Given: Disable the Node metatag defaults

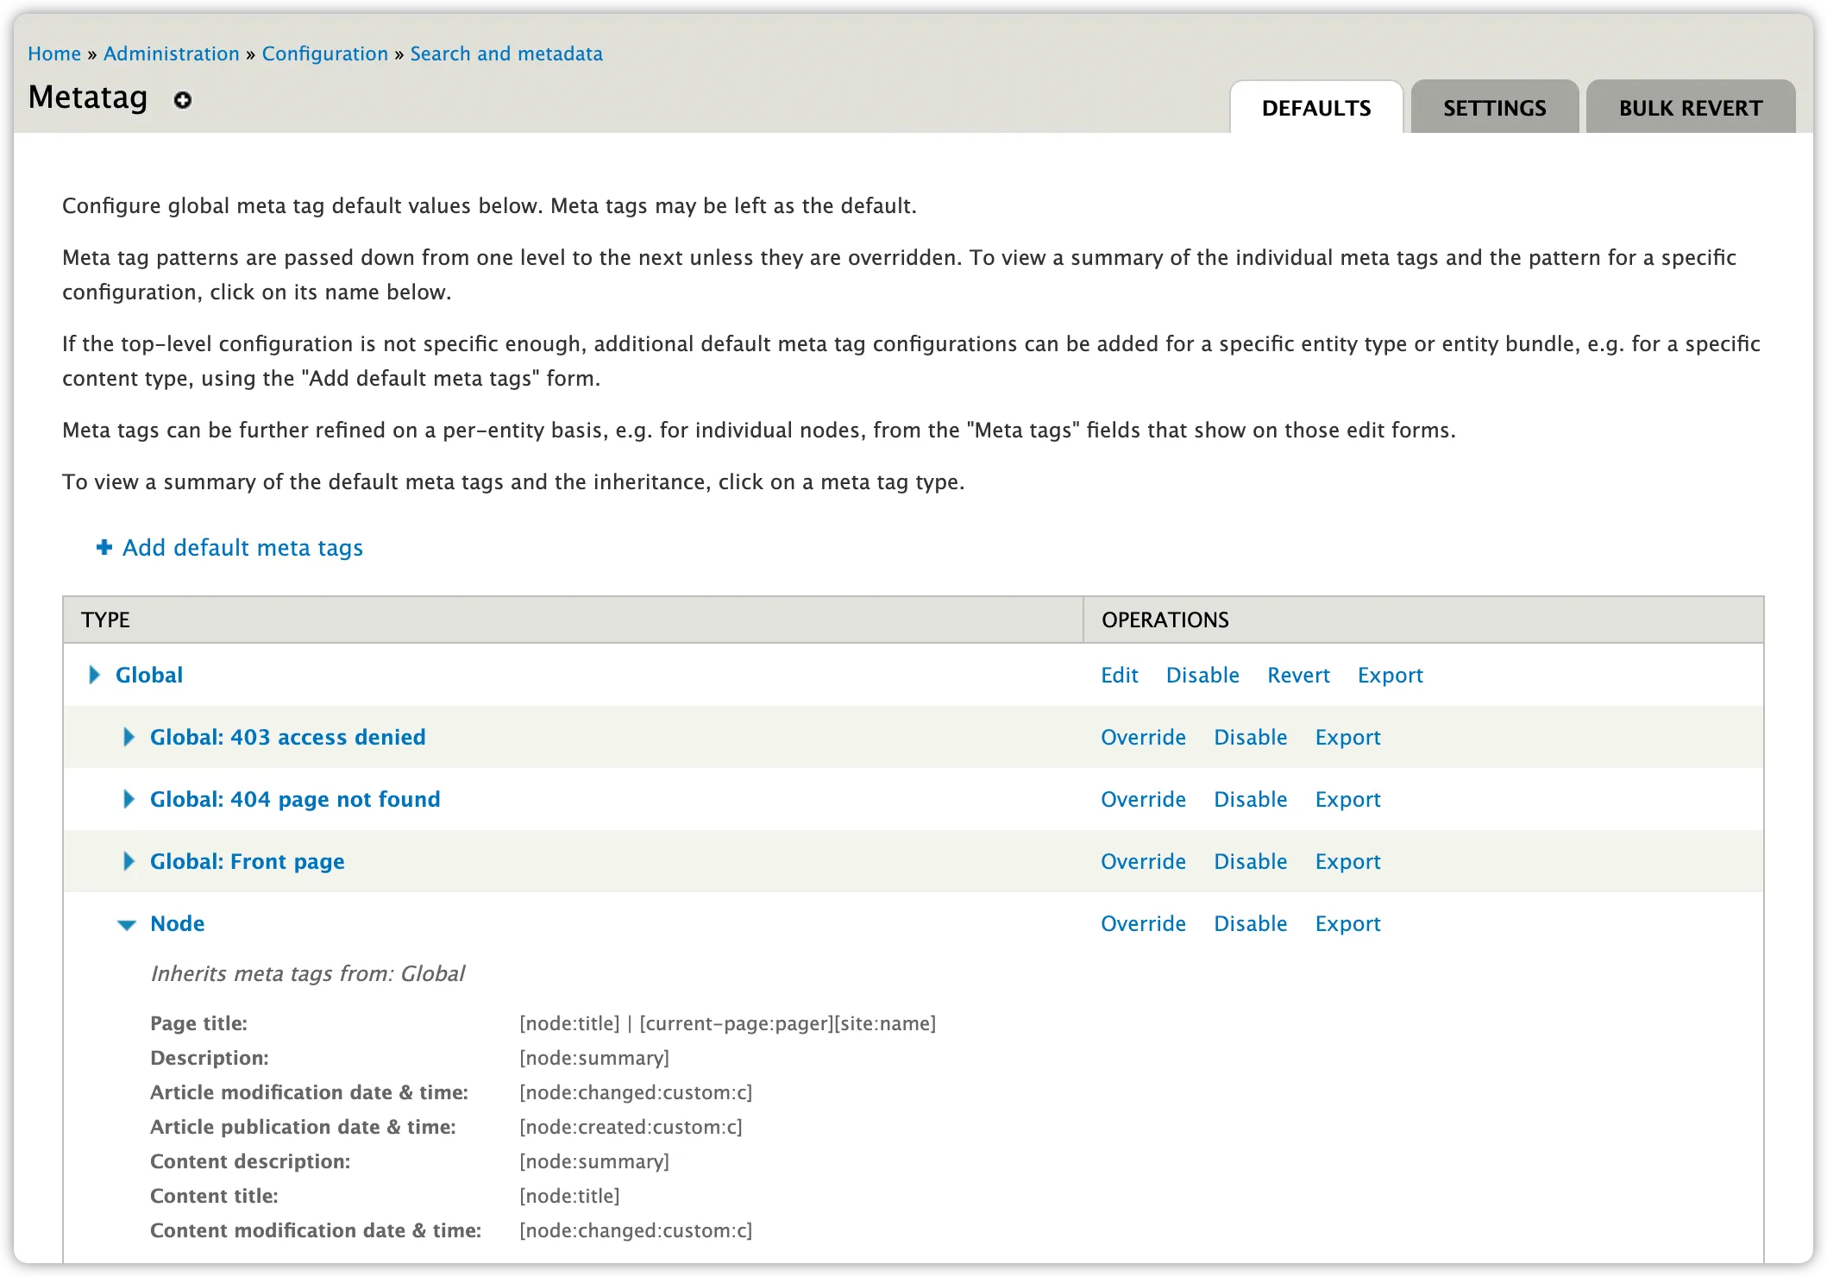Looking at the screenshot, I should 1250,924.
